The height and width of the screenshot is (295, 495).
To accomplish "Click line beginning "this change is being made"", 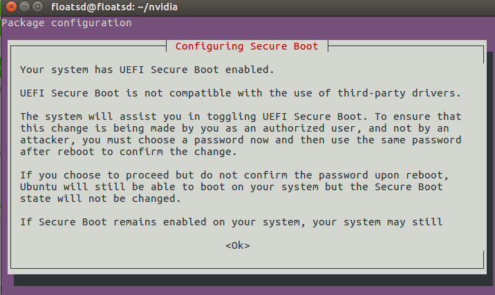I will pyautogui.click(x=234, y=128).
